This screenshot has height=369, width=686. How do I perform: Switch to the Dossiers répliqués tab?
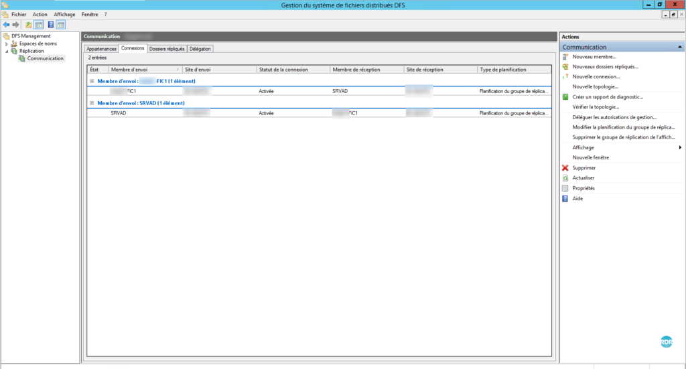(167, 49)
